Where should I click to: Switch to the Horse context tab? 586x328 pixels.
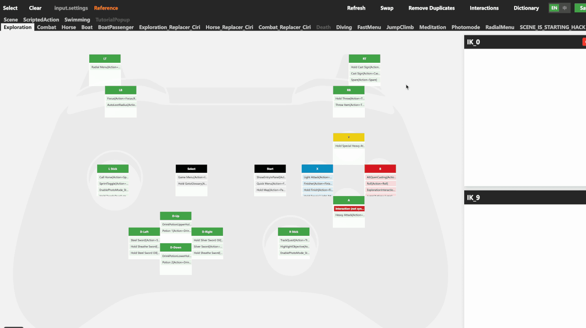click(69, 27)
